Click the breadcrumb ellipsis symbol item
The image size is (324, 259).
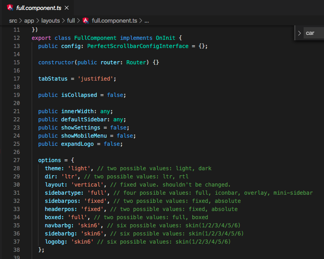(146, 20)
